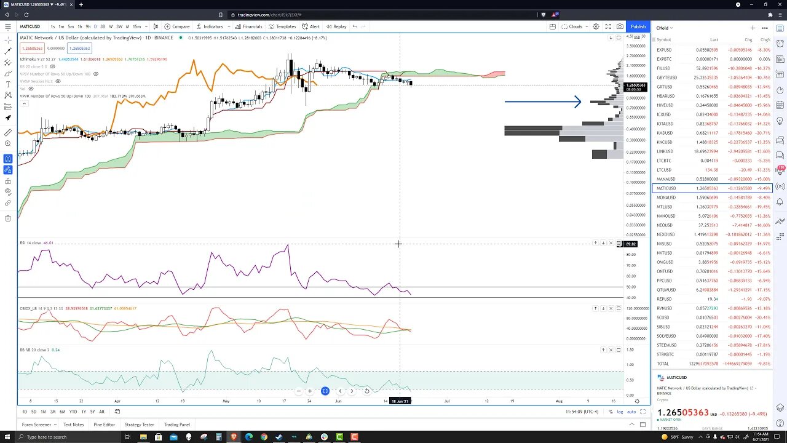Image resolution: width=787 pixels, height=443 pixels.
Task: Select the trend line drawing tool
Action: coord(7,51)
